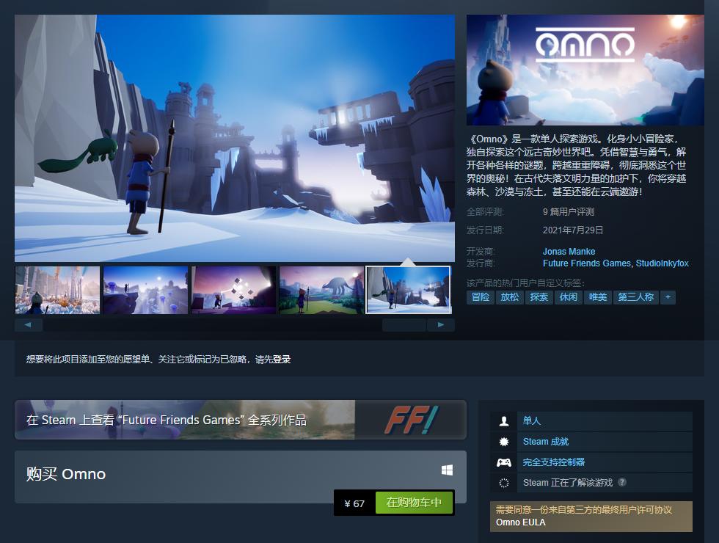This screenshot has width=719, height=543.
Task: Click the controller support gamepad icon
Action: 504,462
